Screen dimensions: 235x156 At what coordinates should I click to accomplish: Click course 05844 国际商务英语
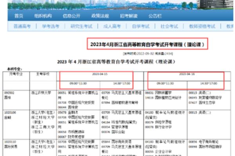116,142
